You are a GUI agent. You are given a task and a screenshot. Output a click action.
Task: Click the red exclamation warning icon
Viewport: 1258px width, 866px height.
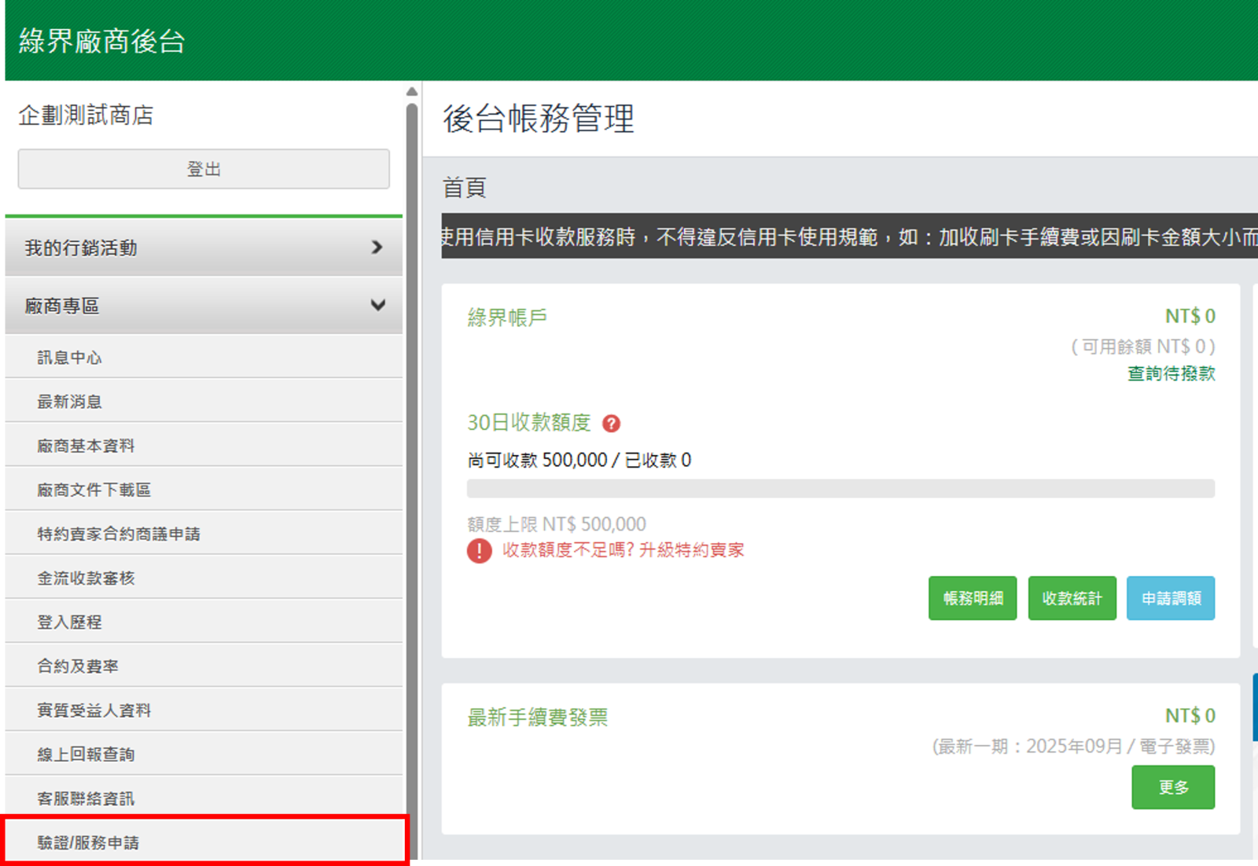479,551
